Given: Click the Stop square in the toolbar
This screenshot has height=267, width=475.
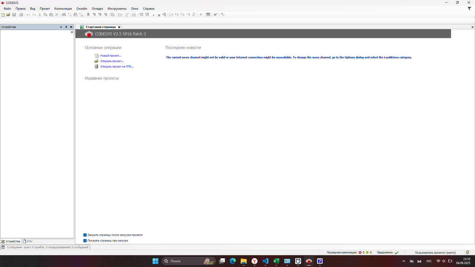Looking at the screenshot, I should click(x=159, y=15).
